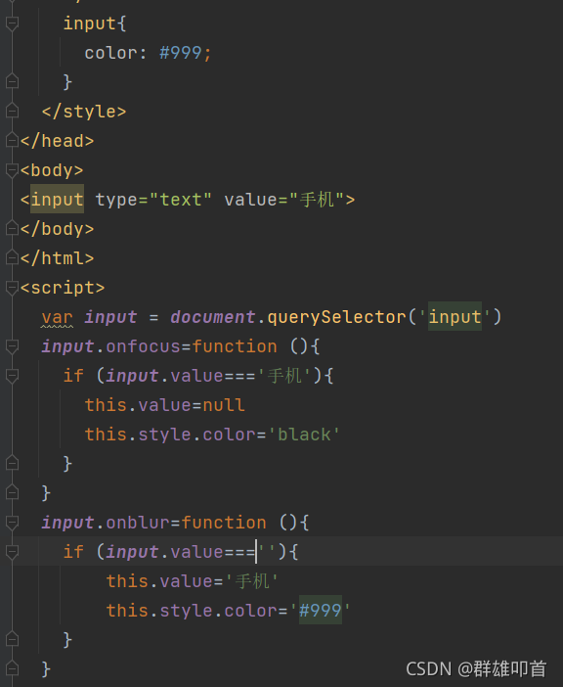563x687 pixels.
Task: Click 'function' keyword in the onfocus line
Action: 235,346
